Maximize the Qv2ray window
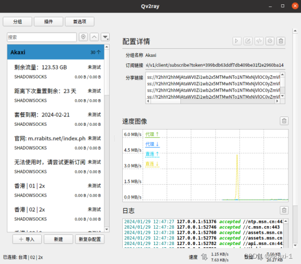The height and width of the screenshot is (264, 301). click(283, 6)
